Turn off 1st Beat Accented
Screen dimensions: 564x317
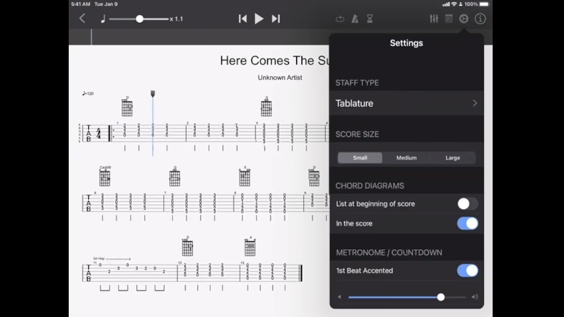coord(468,270)
